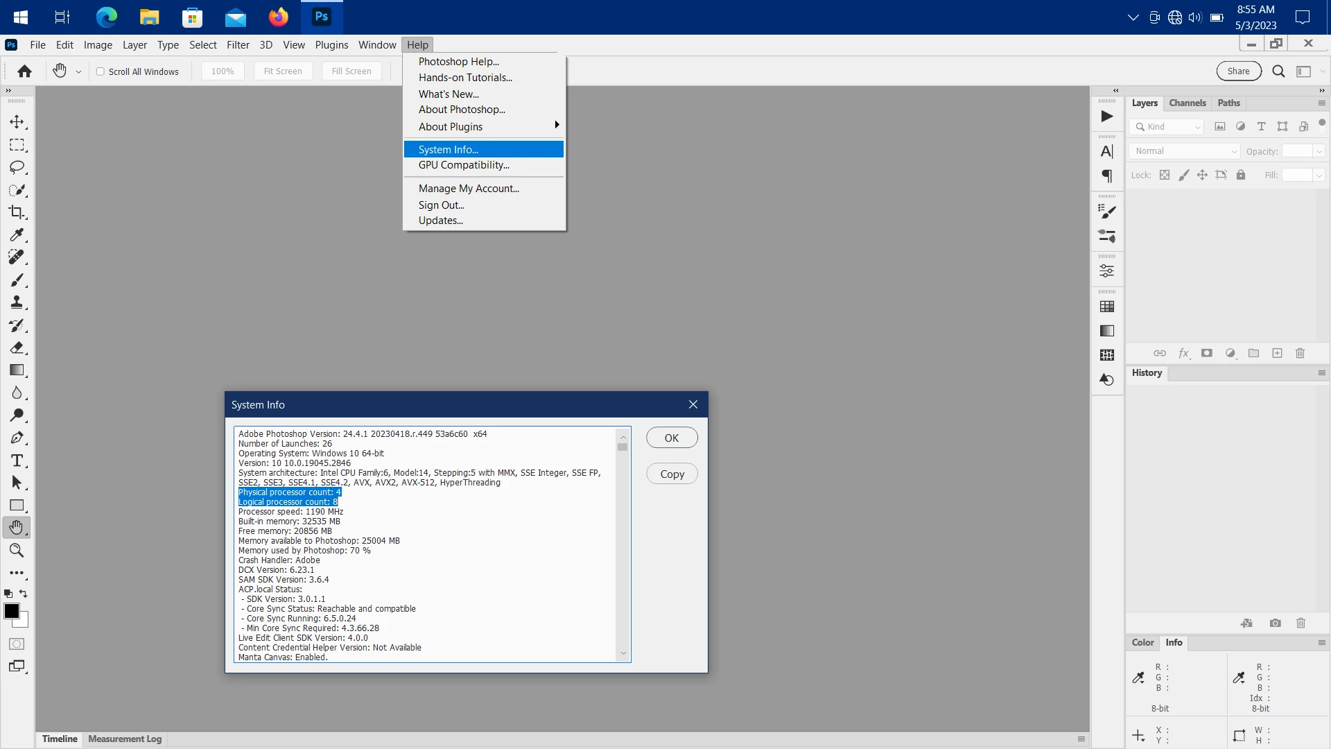Screen dimensions: 1331x749
Task: Click OK in System Info dialog
Action: 671,438
